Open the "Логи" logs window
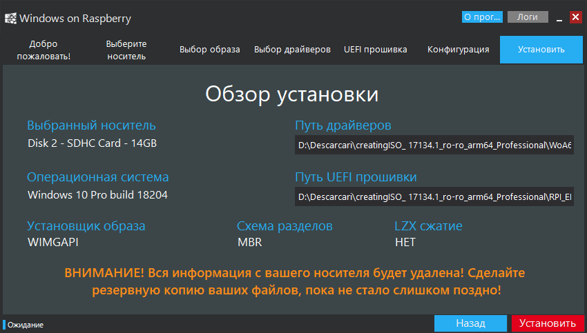 [528, 17]
